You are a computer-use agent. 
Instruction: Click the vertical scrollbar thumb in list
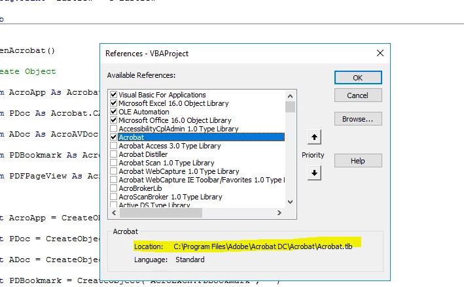pyautogui.click(x=291, y=107)
